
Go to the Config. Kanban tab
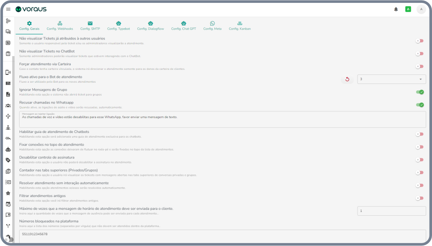coord(240,26)
